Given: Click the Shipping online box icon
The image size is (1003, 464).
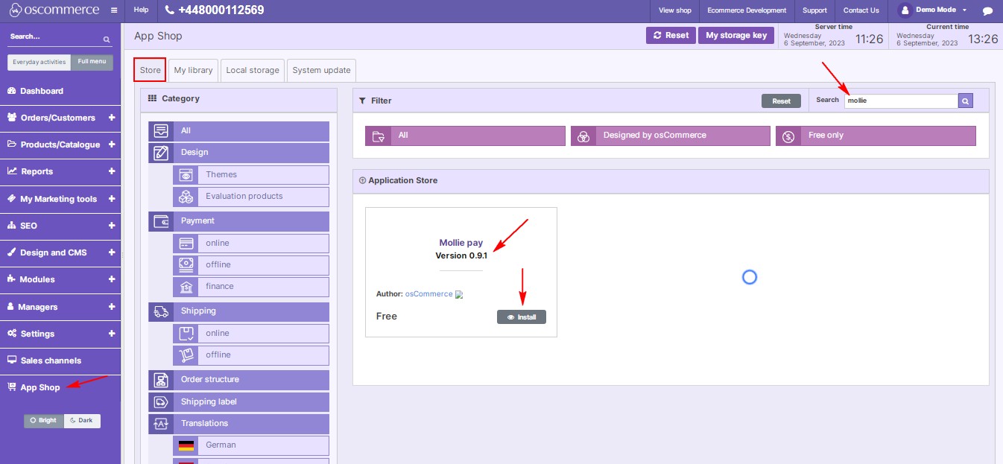Looking at the screenshot, I should coord(186,334).
